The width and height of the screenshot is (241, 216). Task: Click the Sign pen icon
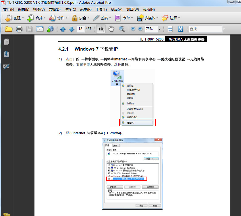96,18
